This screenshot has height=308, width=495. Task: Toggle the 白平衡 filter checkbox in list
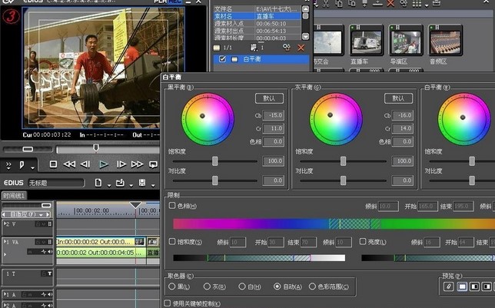click(x=223, y=59)
